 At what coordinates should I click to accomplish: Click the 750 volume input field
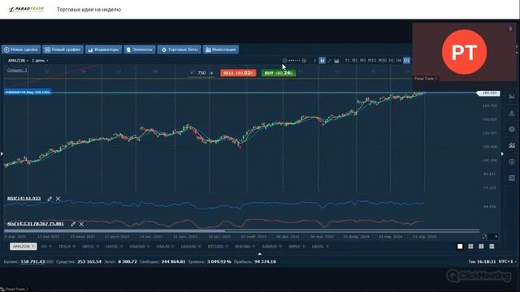tap(201, 73)
